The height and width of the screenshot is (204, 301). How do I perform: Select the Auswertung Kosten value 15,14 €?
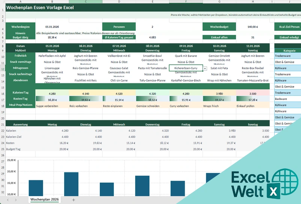[119, 143]
